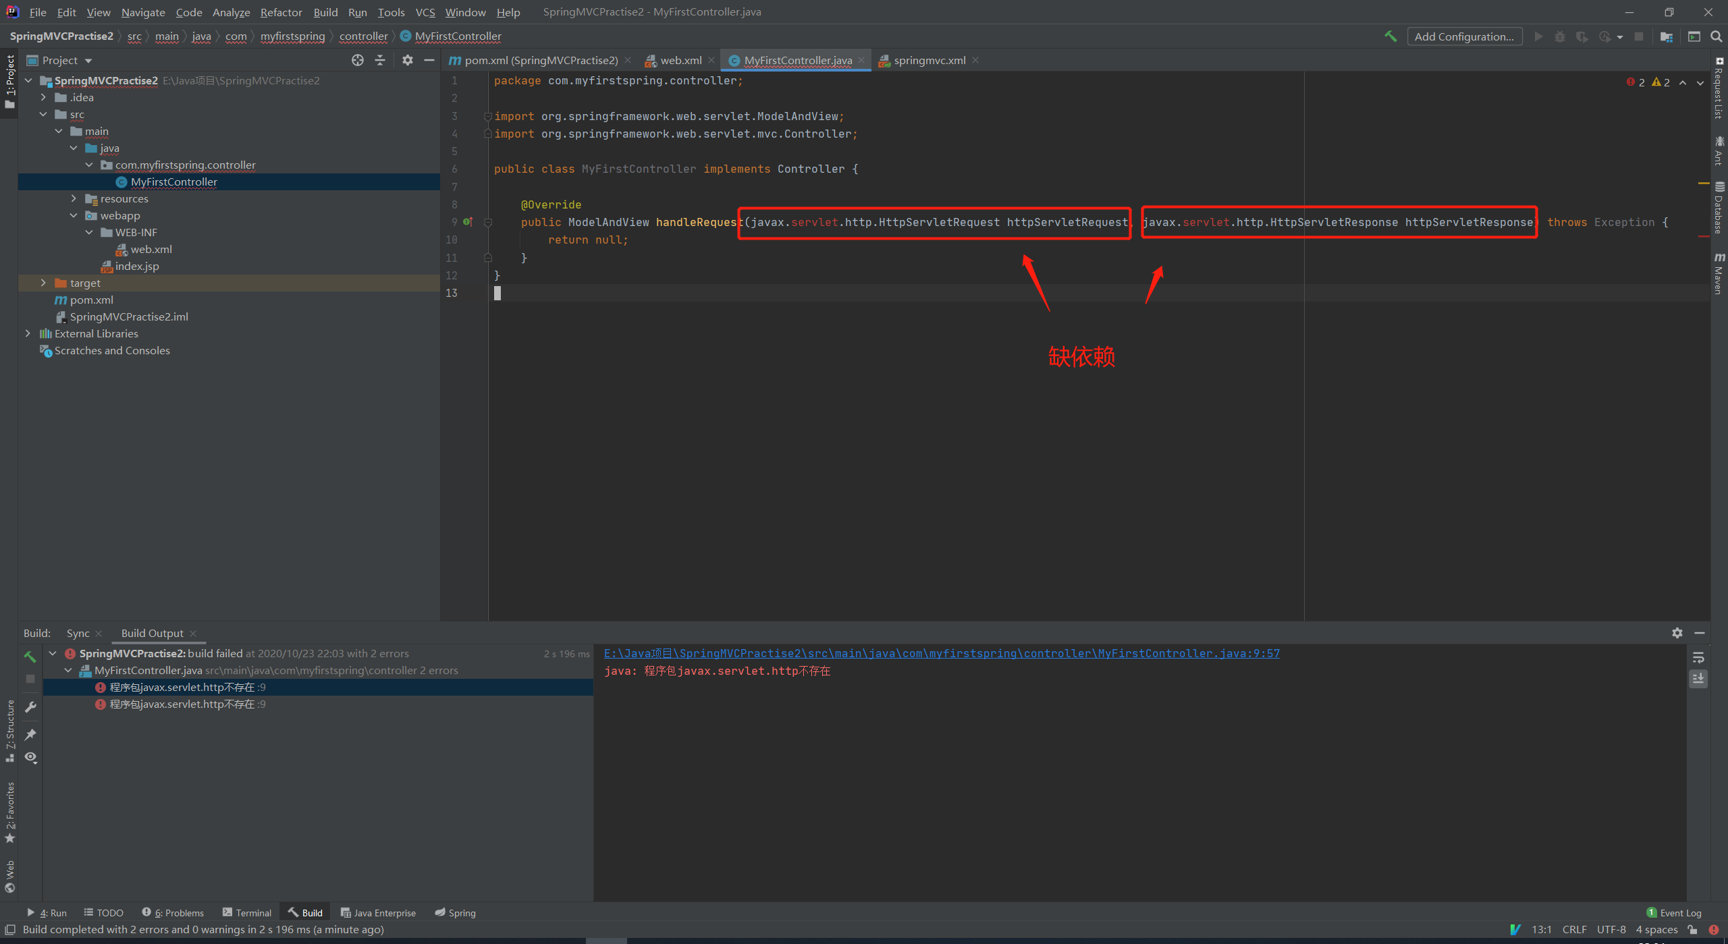Select the pom.xml file in the project tree

point(91,300)
